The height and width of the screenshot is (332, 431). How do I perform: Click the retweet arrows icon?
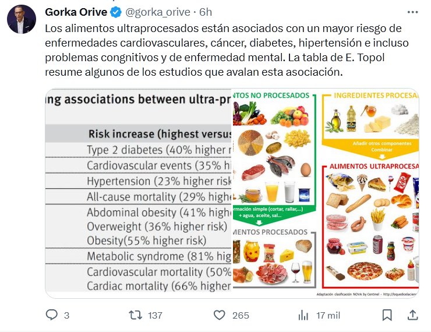tap(135, 315)
